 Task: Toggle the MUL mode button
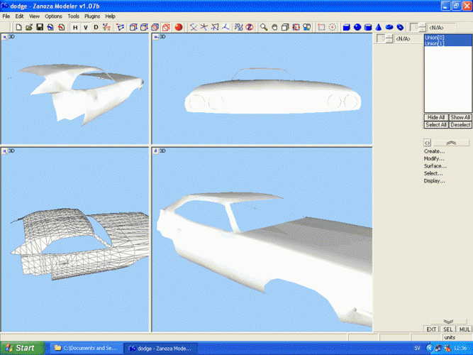tap(464, 329)
